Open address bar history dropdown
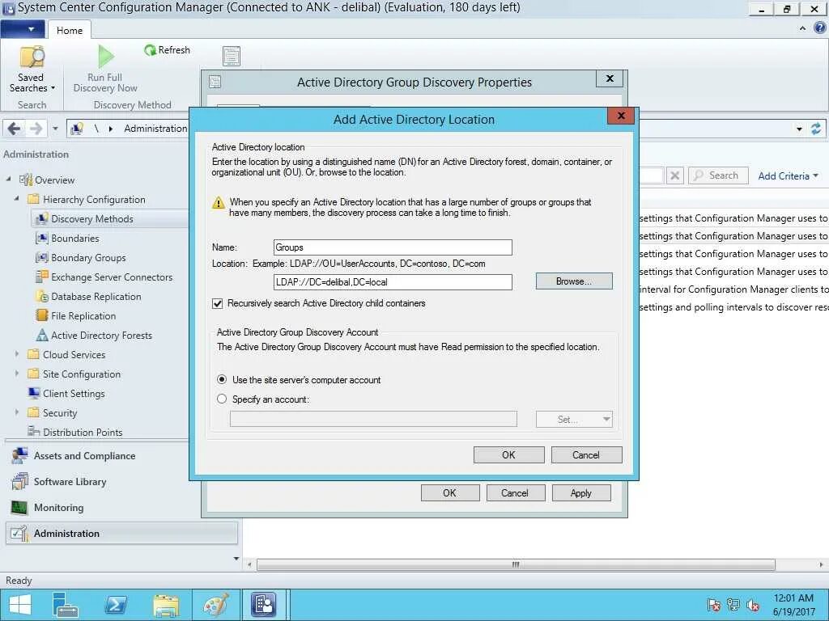This screenshot has height=621, width=829. pyautogui.click(x=799, y=129)
